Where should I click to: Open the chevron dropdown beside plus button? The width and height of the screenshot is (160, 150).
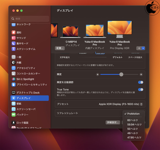[143, 48]
